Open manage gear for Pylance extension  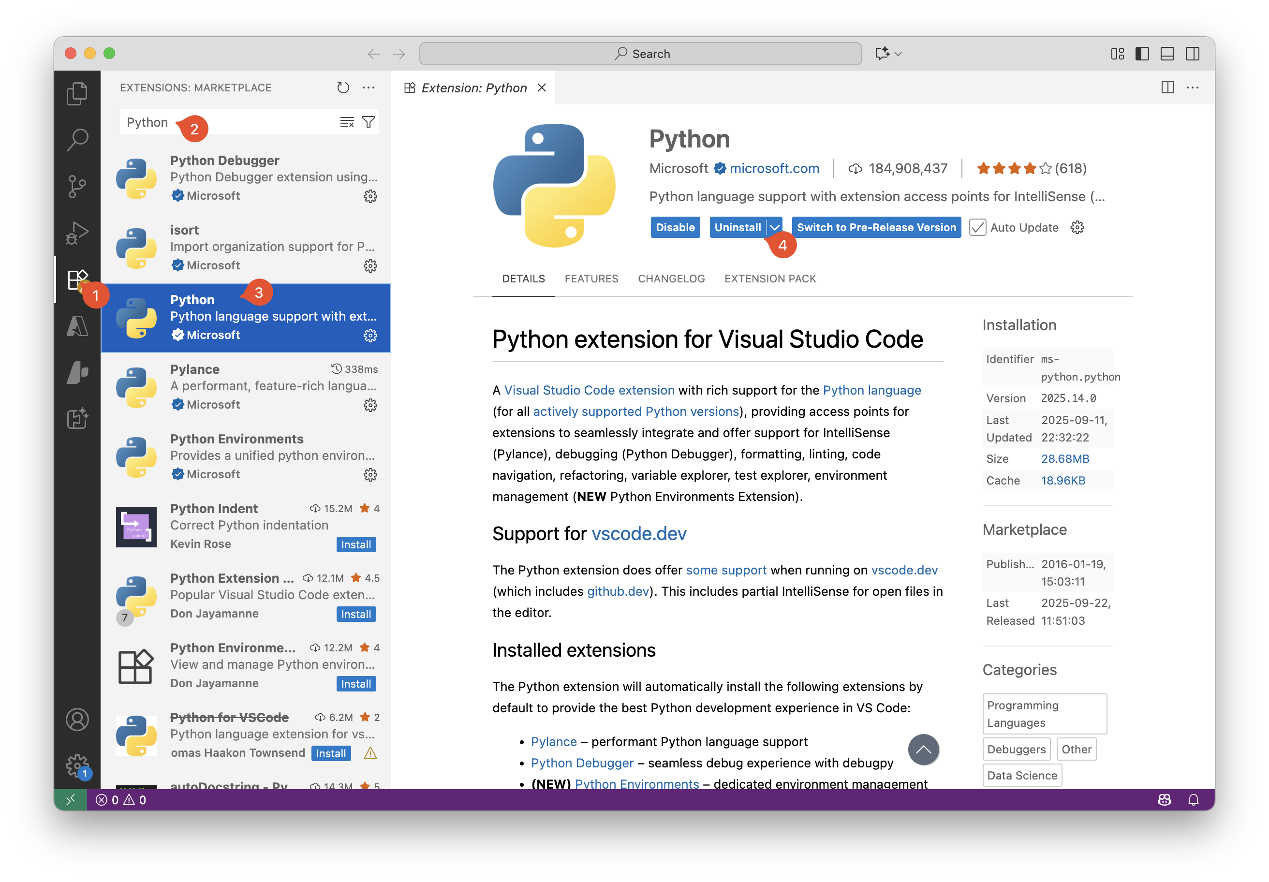click(370, 405)
